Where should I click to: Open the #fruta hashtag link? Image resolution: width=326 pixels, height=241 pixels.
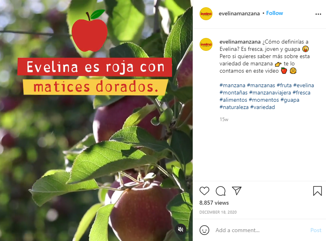pyautogui.click(x=284, y=85)
